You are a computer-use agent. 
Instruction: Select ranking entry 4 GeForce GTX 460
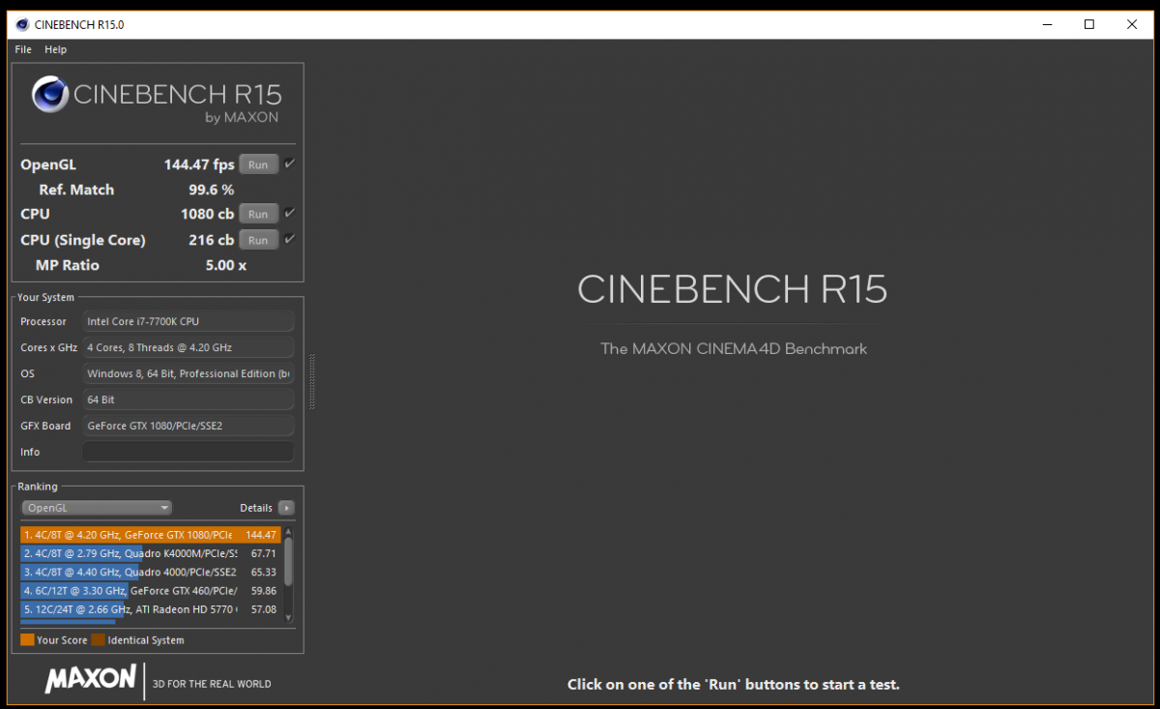point(150,590)
